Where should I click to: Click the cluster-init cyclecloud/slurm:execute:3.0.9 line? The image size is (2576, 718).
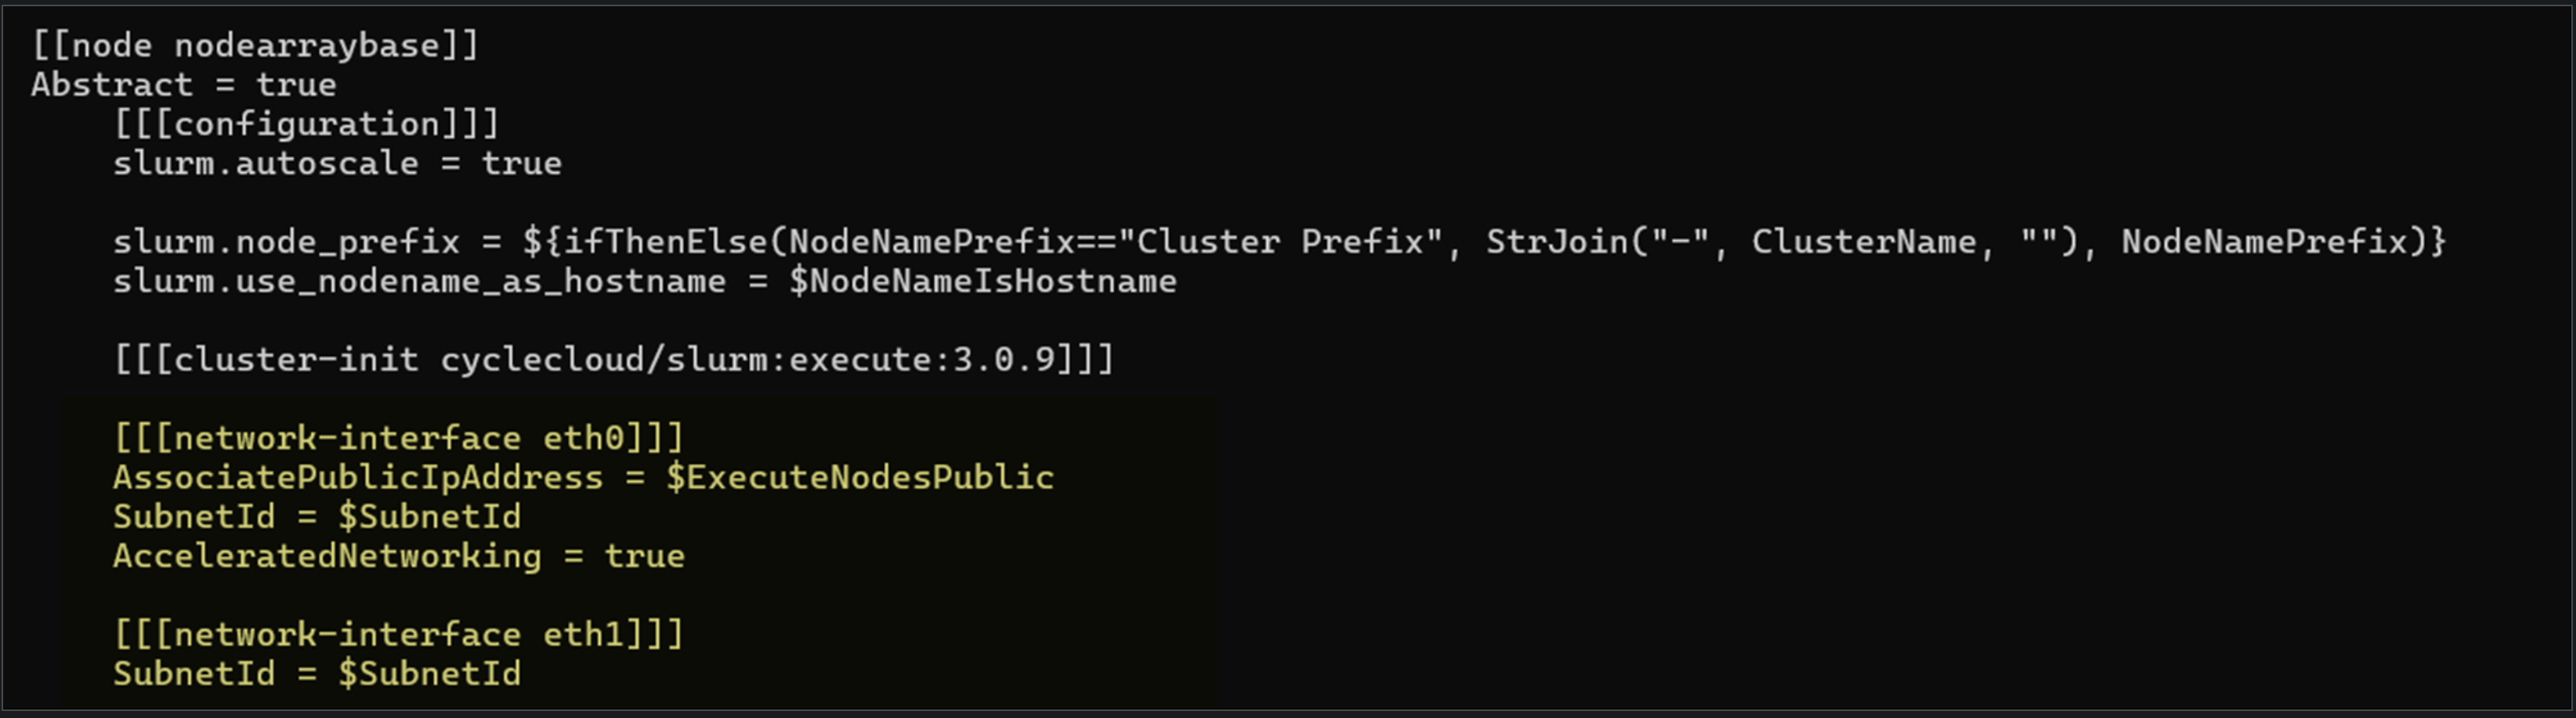[613, 361]
